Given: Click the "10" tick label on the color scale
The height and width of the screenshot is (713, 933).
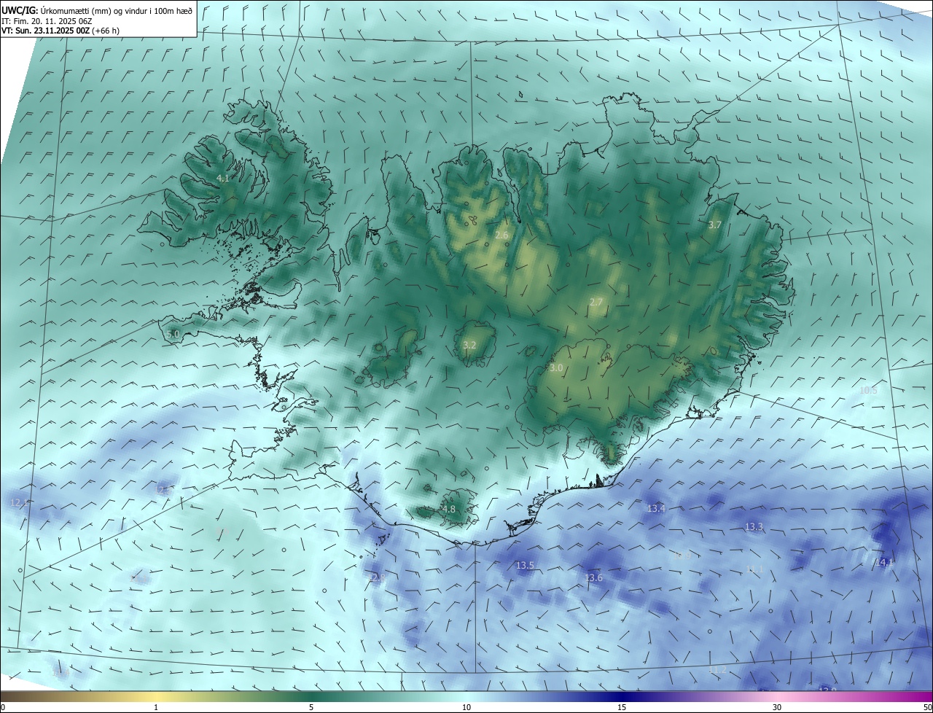Looking at the screenshot, I should (x=466, y=707).
